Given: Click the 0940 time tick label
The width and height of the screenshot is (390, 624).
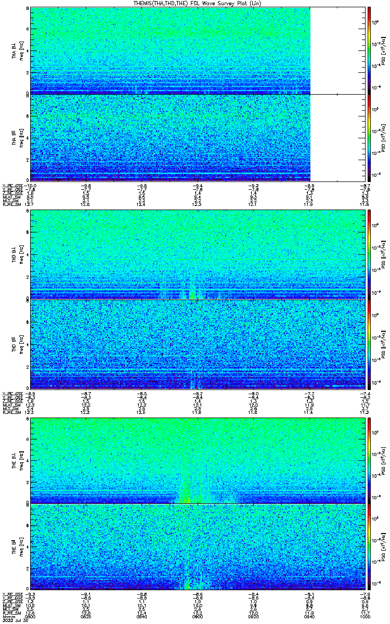Looking at the screenshot, I should [309, 616].
